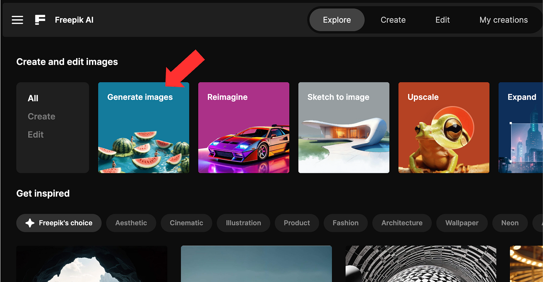Filter inspiration by Fashion

coord(346,223)
